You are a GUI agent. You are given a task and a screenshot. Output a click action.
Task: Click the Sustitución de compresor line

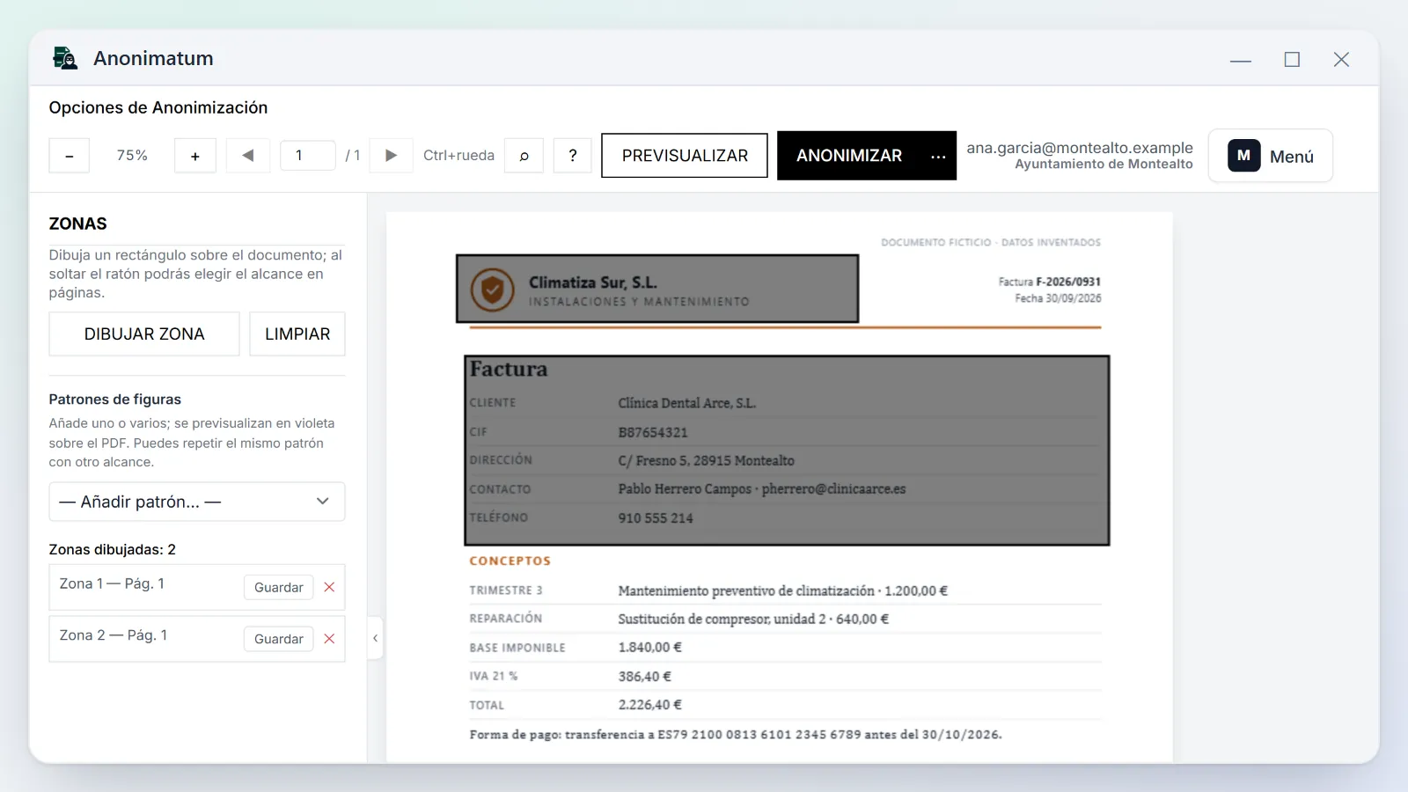[753, 620]
